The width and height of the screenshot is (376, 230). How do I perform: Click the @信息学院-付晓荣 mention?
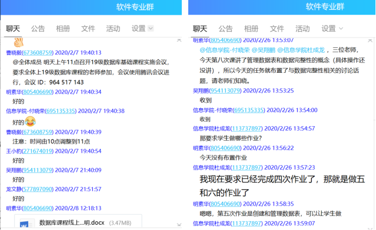(x=225, y=50)
